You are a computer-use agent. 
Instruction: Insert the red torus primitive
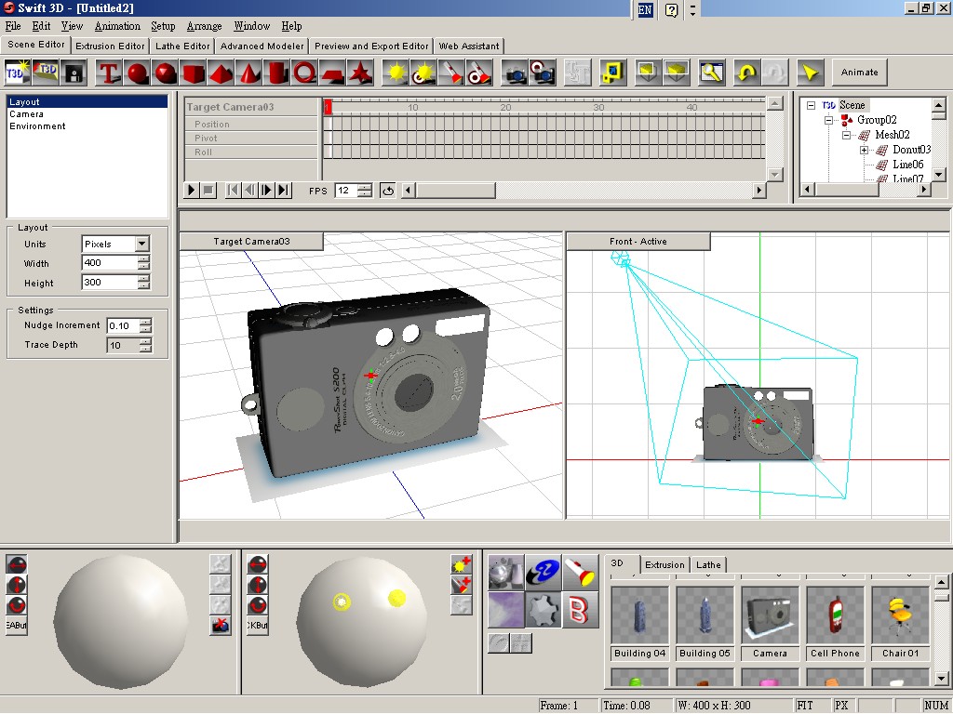[304, 73]
